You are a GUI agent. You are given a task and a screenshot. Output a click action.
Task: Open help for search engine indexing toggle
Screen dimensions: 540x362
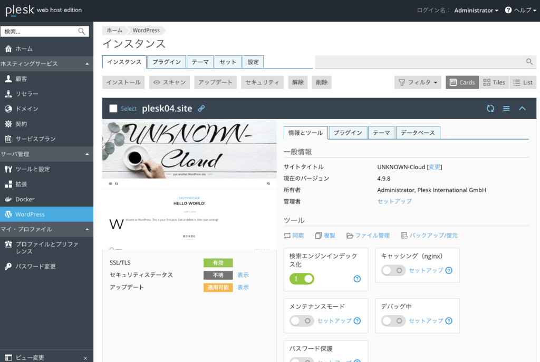[356, 280]
